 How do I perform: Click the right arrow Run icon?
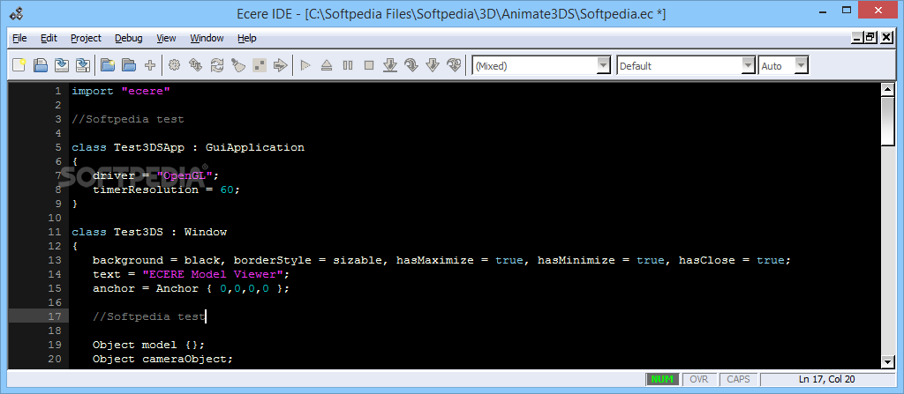coord(281,65)
